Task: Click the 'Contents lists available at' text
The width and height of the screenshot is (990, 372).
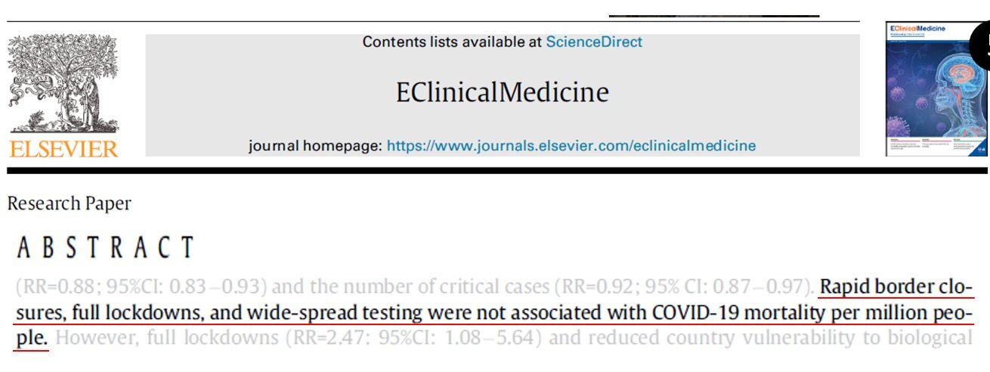Action: [x=452, y=42]
